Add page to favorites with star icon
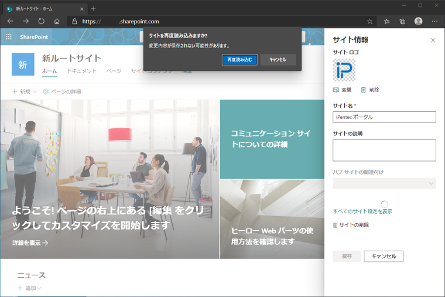445x297 pixels. coord(369,21)
